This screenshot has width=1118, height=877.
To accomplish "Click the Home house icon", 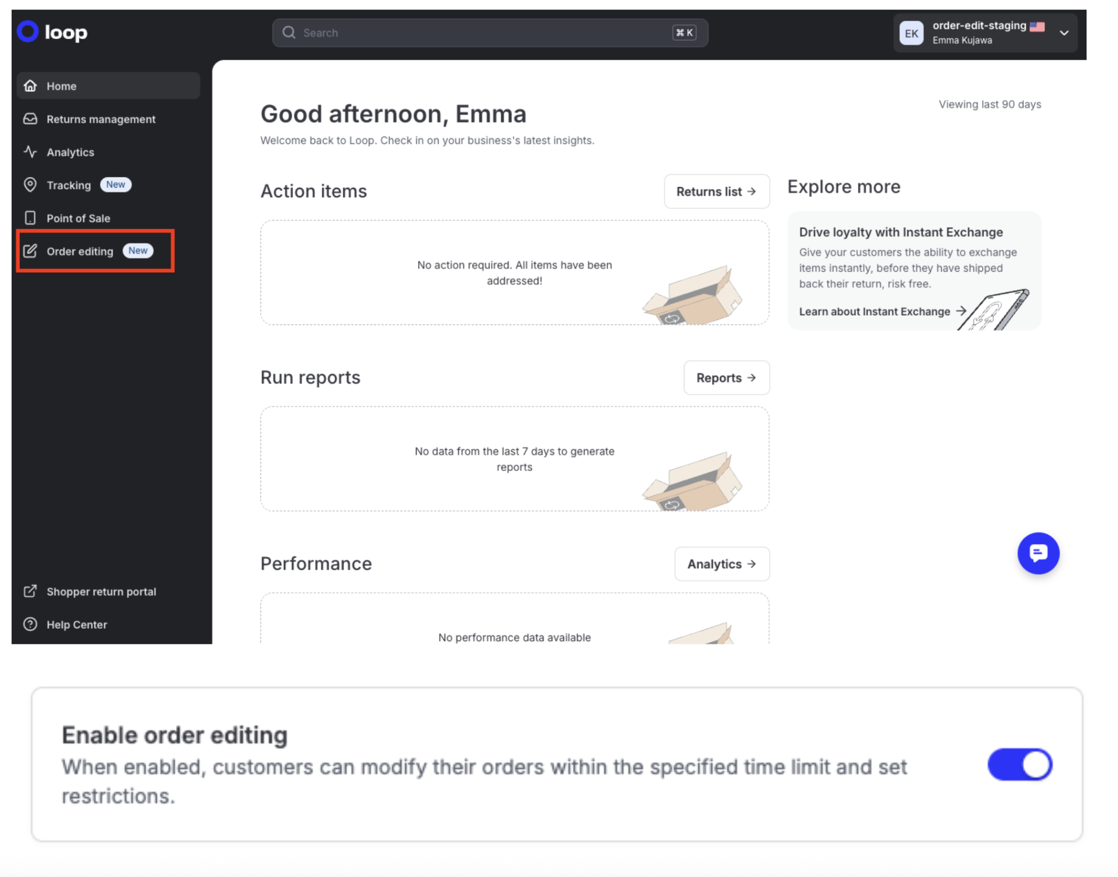I will [x=30, y=86].
